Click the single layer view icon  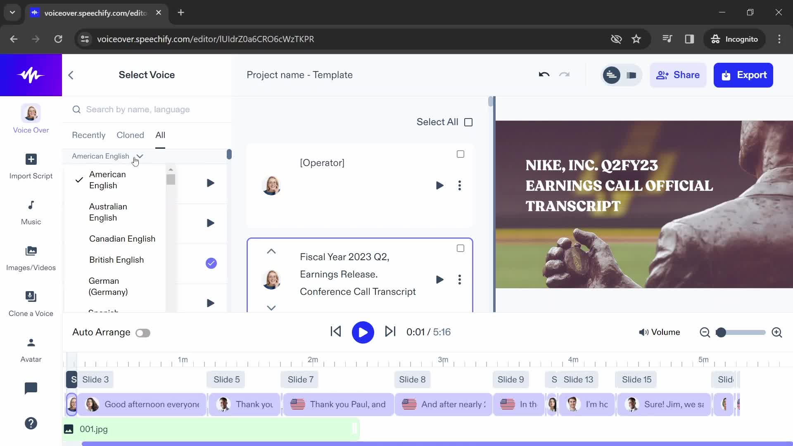631,75
